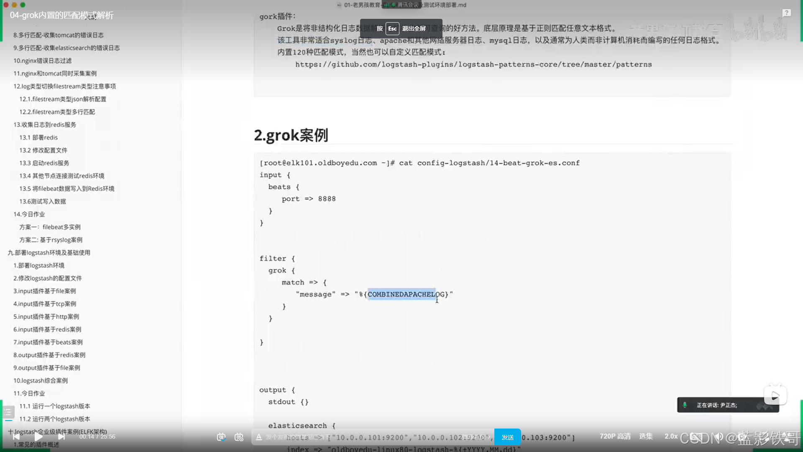The height and width of the screenshot is (452, 803).
Task: Open danmaku text style icon
Action: [259, 437]
